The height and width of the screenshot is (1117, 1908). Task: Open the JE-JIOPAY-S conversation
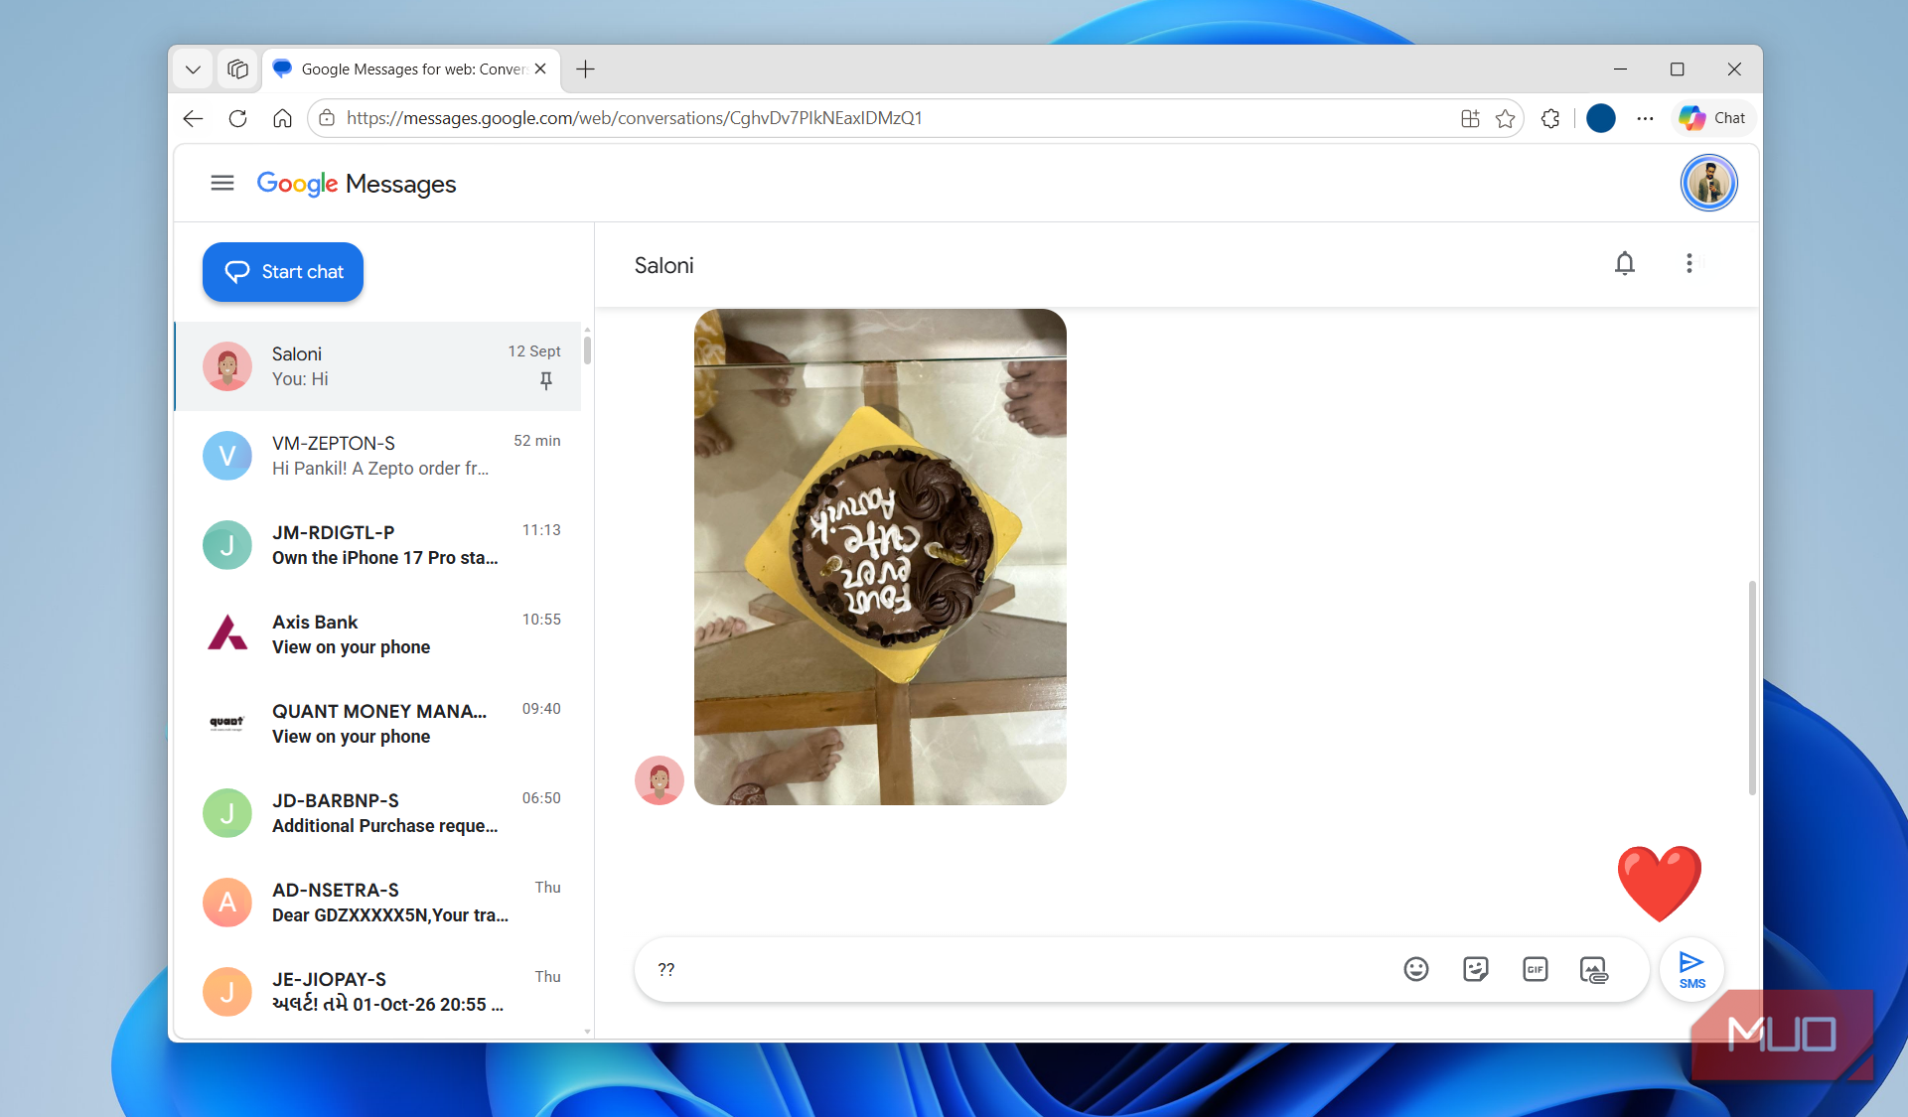point(377,992)
